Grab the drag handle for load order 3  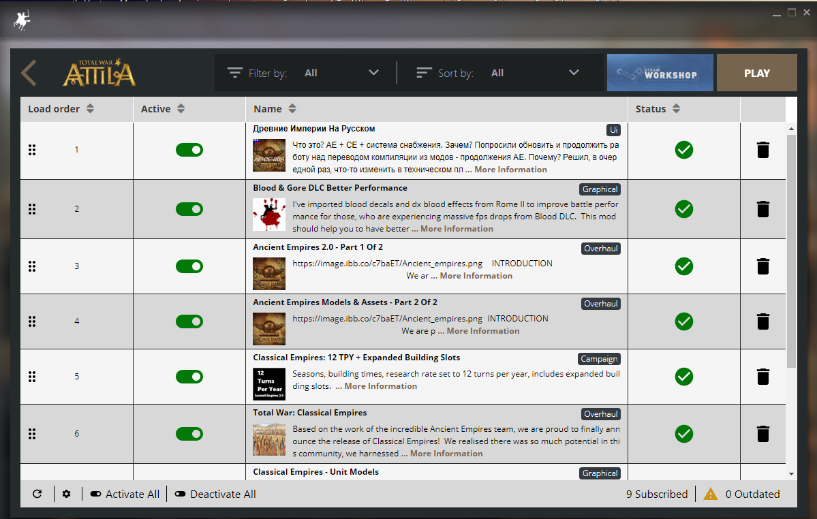click(x=32, y=266)
